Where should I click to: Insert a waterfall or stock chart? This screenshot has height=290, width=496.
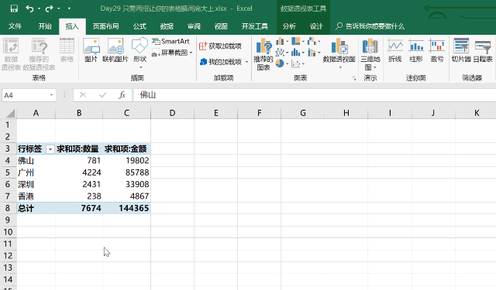[x=314, y=41]
